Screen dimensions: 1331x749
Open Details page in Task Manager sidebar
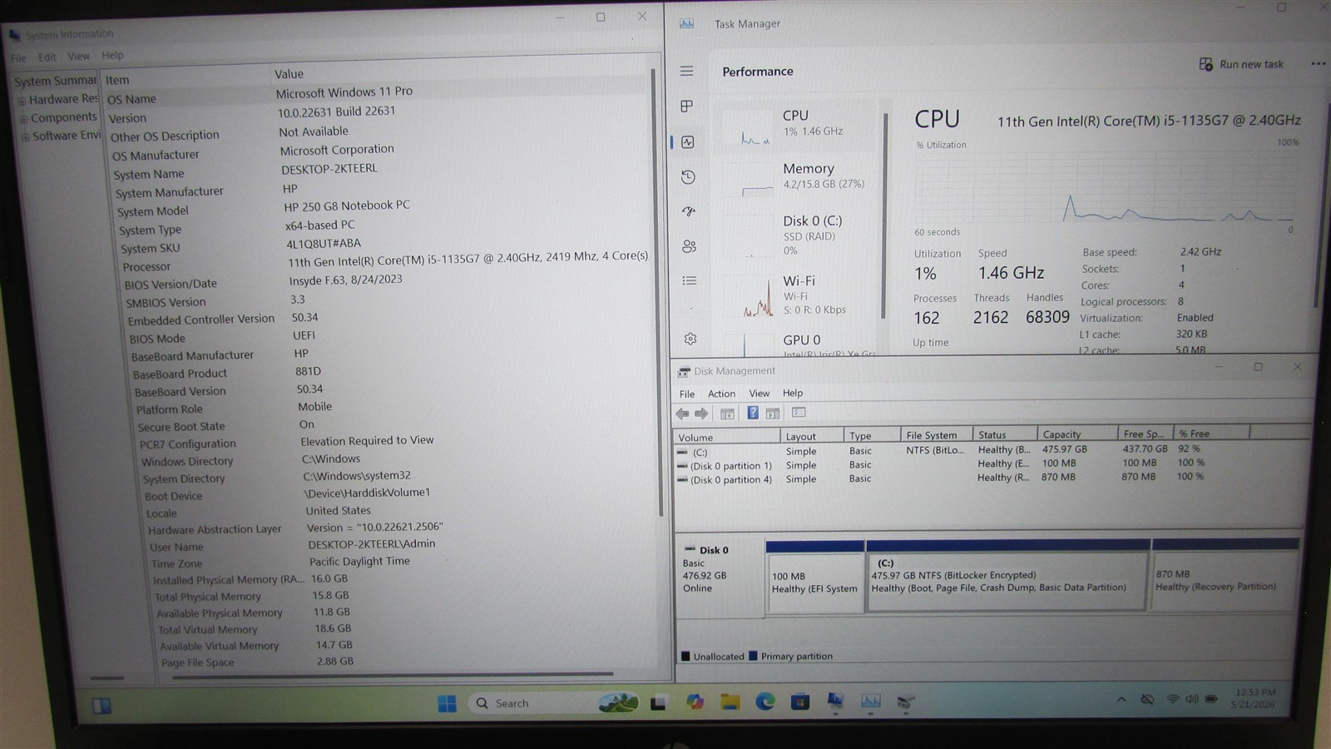690,281
